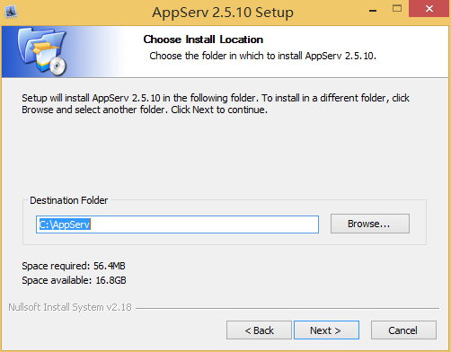The image size is (451, 352).
Task: Proceed with the Next > button
Action: click(326, 330)
